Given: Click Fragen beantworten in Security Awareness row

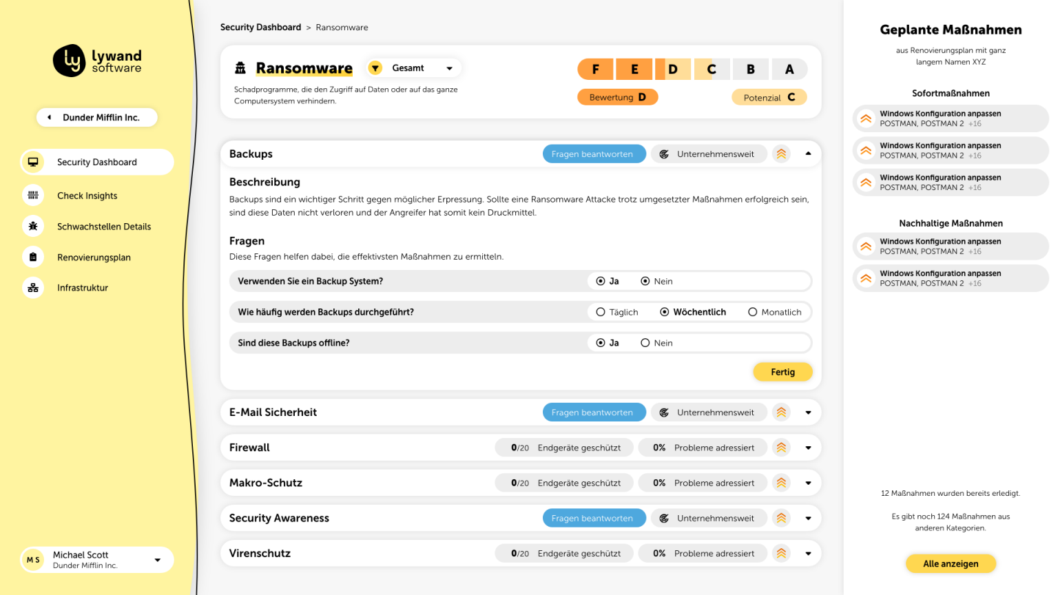Looking at the screenshot, I should click(x=594, y=518).
